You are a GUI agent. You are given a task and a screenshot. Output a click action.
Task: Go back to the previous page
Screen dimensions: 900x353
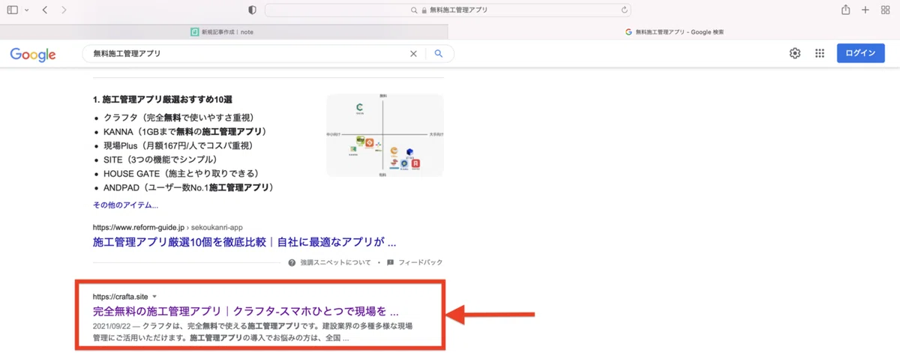pyautogui.click(x=45, y=10)
